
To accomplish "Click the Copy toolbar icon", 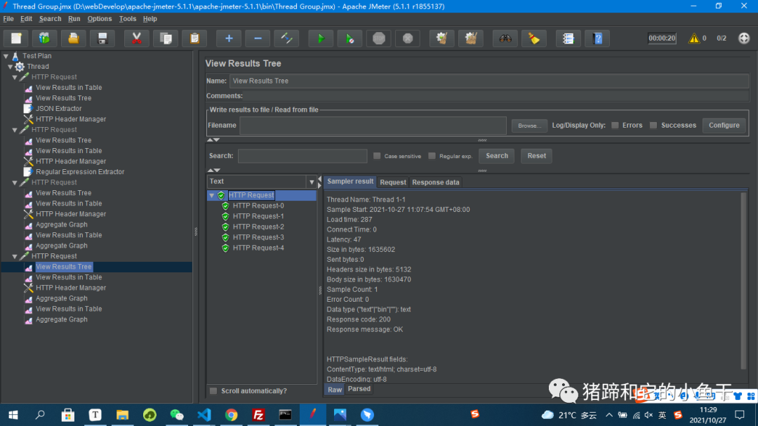I will click(166, 38).
